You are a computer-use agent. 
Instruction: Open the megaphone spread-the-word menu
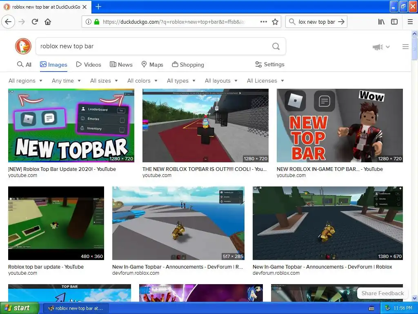pos(381,47)
